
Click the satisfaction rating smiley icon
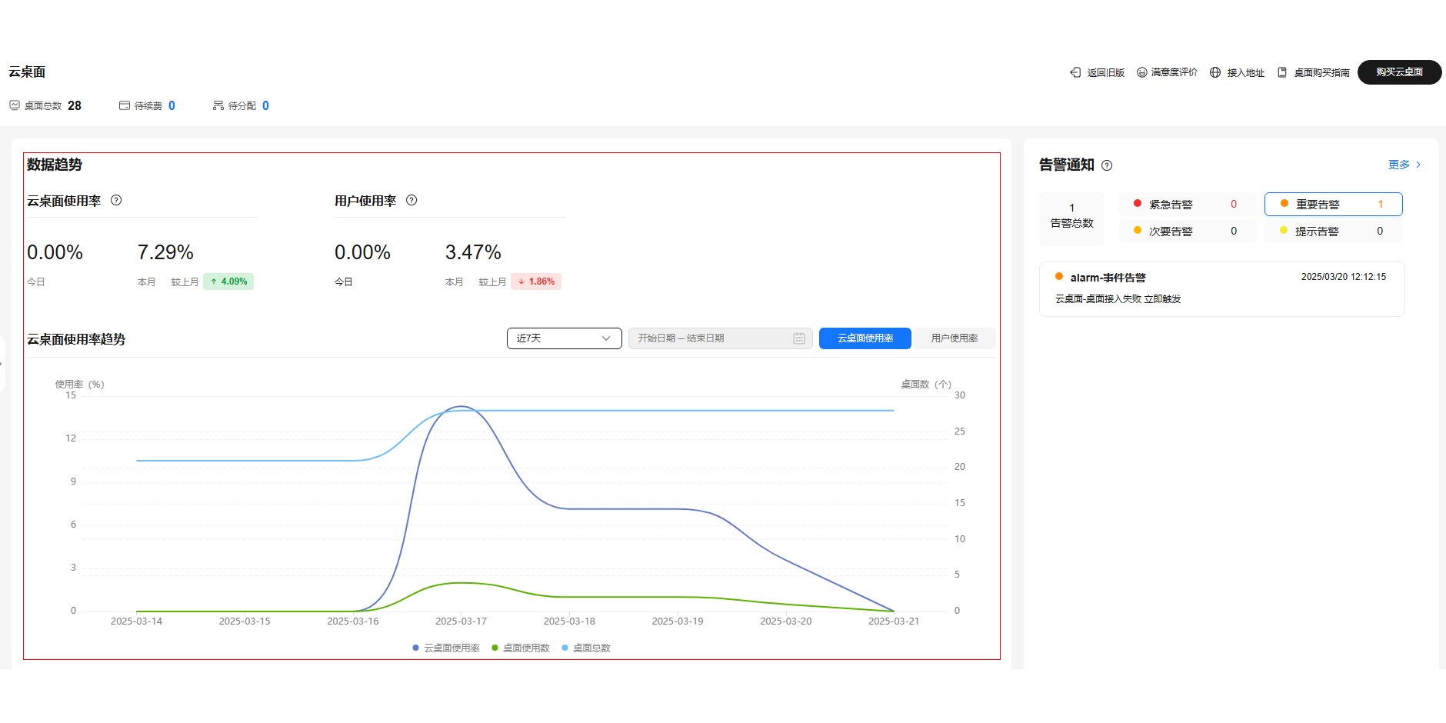coord(1142,72)
